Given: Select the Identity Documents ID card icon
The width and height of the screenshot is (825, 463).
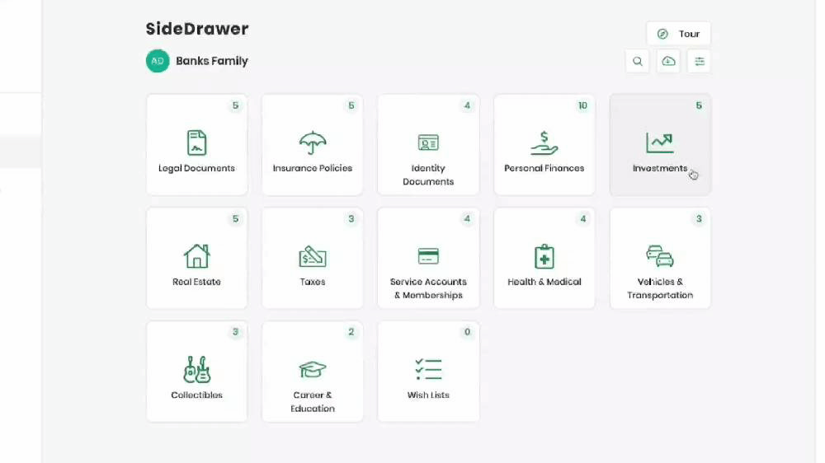Looking at the screenshot, I should (428, 143).
